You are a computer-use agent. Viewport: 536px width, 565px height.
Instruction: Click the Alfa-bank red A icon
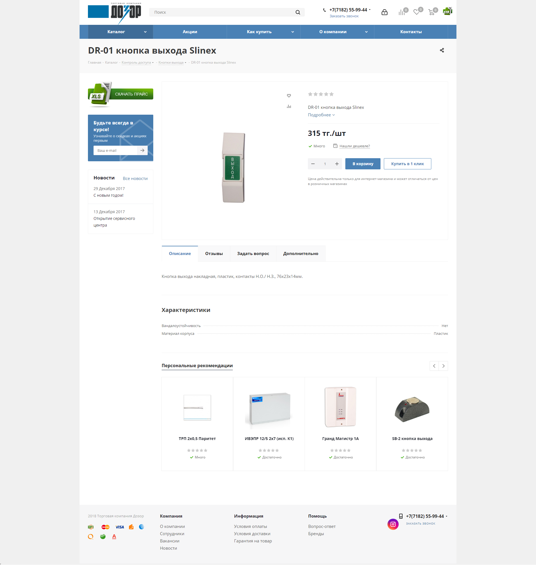114,537
